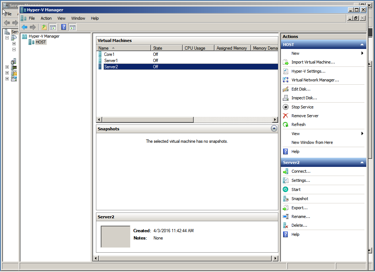Toggle the Show/Hide Console Tree toolbar icon
375x272 pixels.
click(53, 27)
